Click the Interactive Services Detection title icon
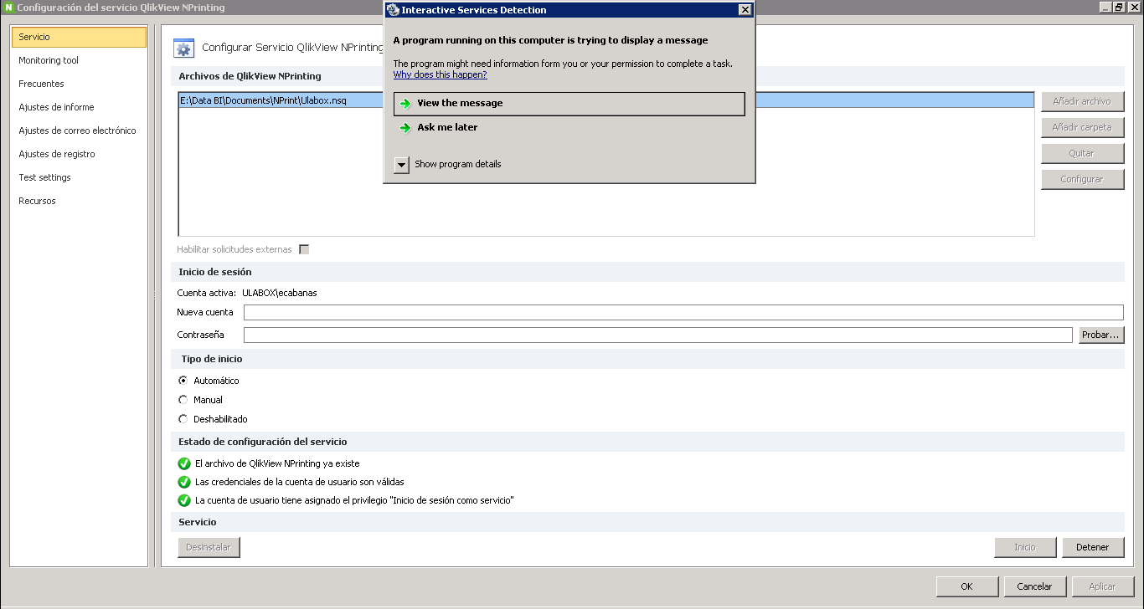The height and width of the screenshot is (609, 1144). pyautogui.click(x=393, y=10)
